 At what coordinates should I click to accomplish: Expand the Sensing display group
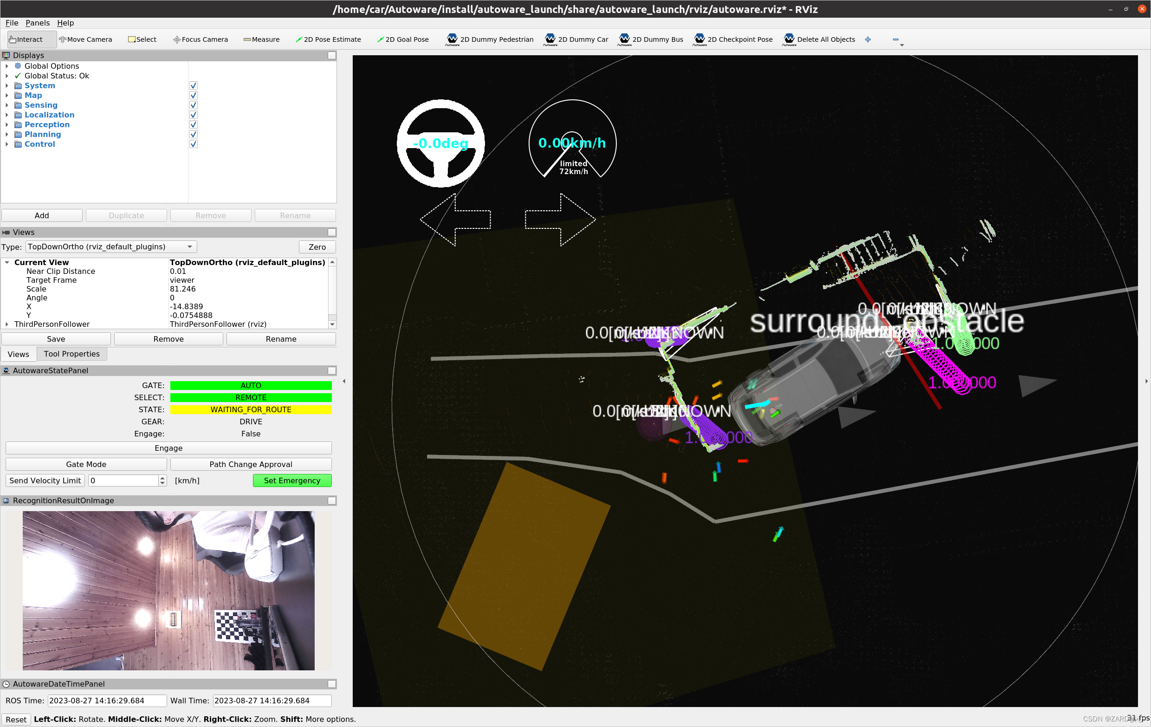[6, 105]
